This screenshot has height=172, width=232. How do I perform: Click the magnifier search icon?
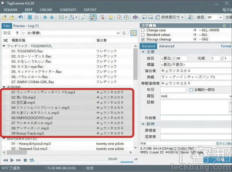84,17
